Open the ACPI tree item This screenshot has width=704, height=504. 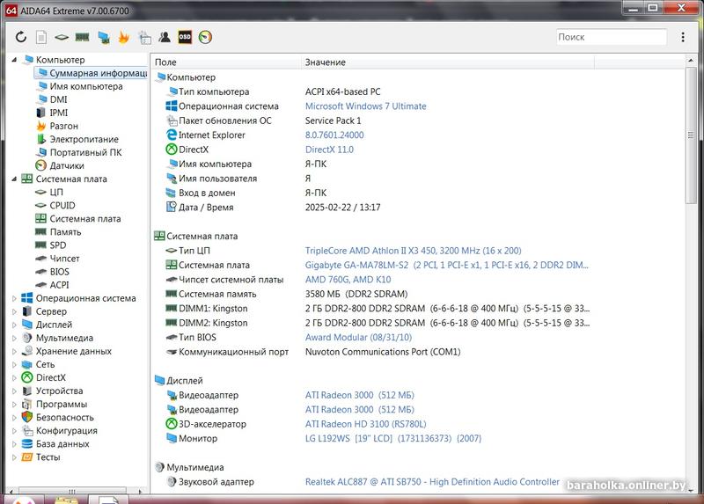(59, 285)
